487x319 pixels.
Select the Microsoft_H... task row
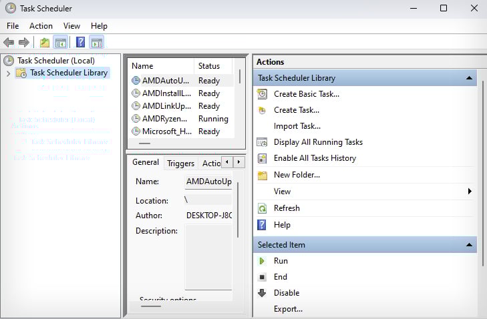(x=181, y=131)
